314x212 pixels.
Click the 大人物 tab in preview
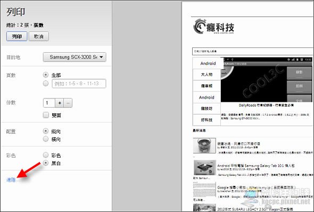coord(206,75)
